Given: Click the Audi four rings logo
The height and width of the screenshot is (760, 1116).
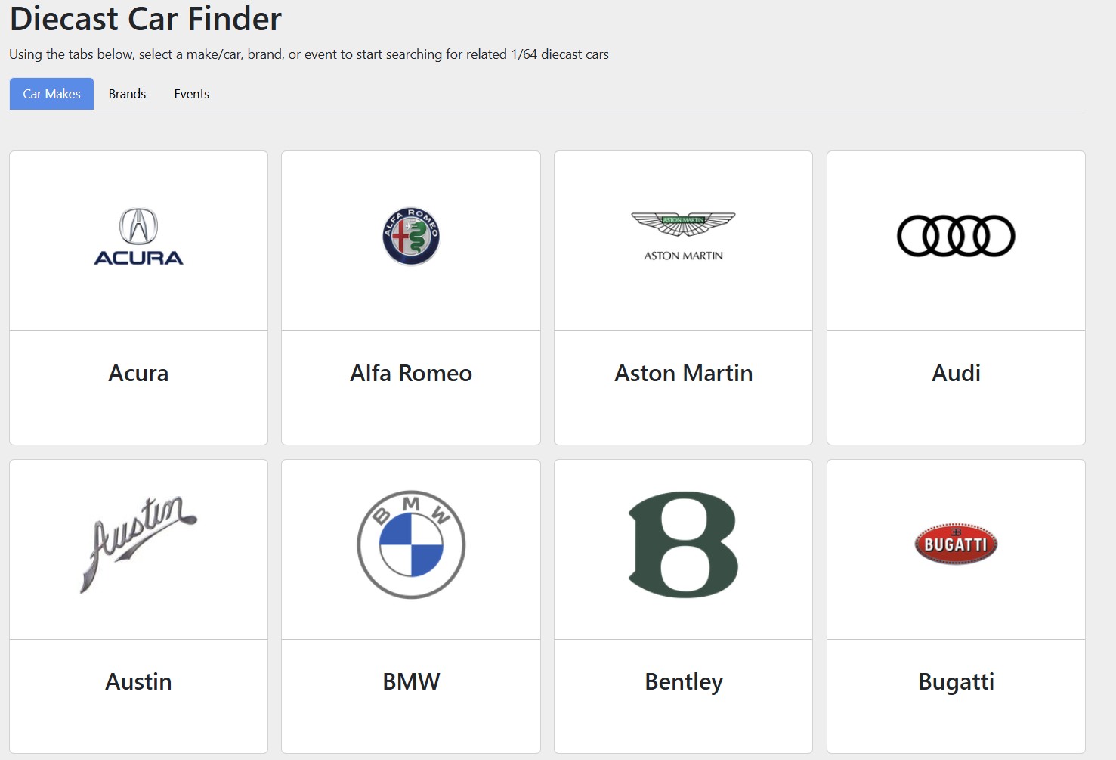Looking at the screenshot, I should coord(955,235).
